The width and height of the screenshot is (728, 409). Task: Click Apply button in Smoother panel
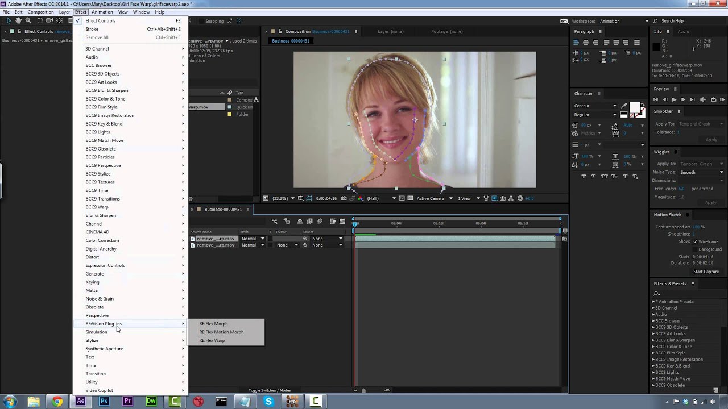click(x=711, y=140)
